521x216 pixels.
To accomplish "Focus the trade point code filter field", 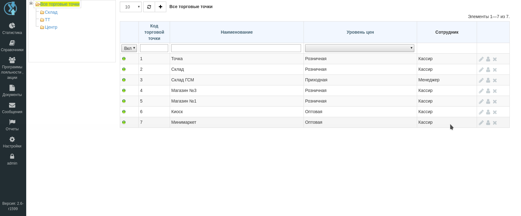I will pyautogui.click(x=154, y=48).
